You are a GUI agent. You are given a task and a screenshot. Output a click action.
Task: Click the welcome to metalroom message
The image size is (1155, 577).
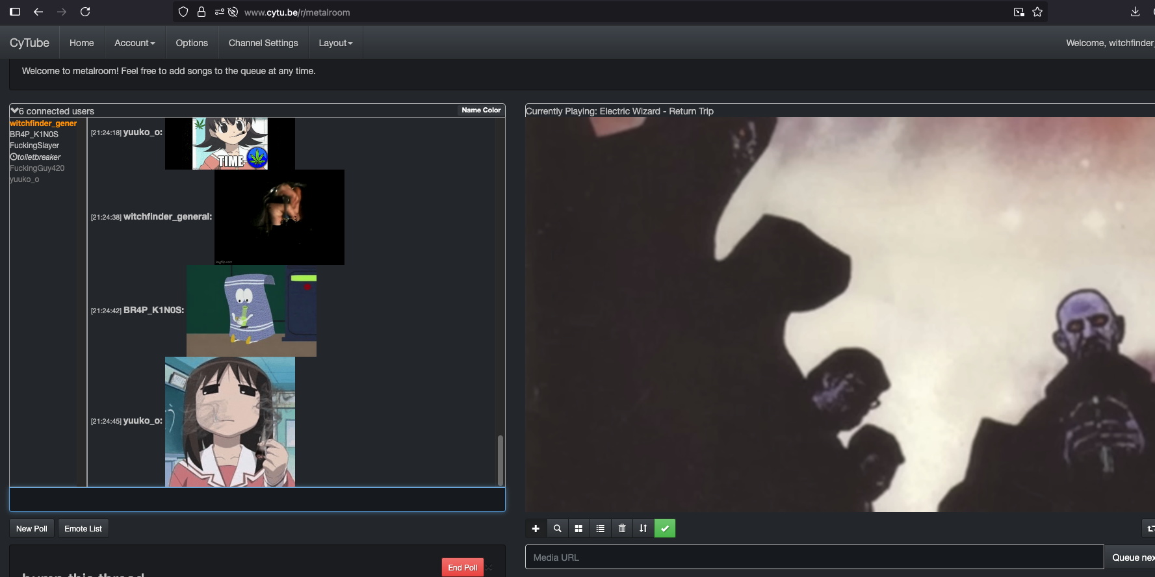click(x=169, y=71)
